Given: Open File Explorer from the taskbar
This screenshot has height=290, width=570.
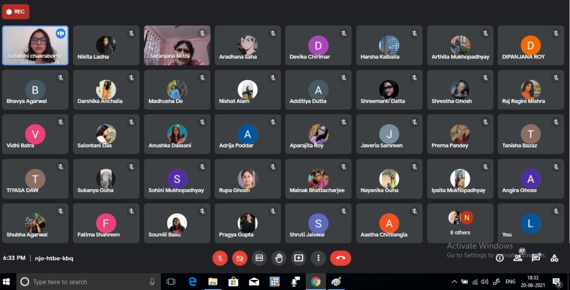Looking at the screenshot, I should coord(213,282).
